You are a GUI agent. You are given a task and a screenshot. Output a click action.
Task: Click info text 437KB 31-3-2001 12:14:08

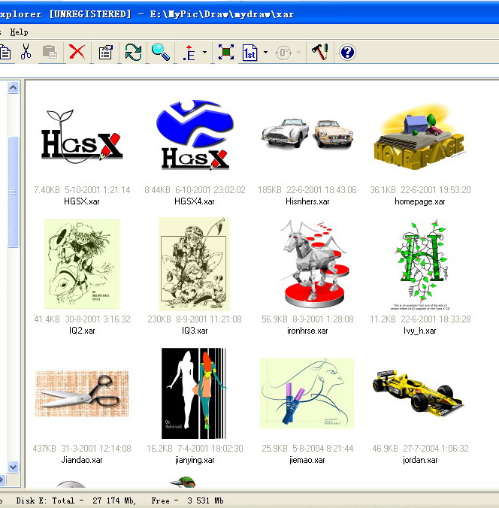82,449
